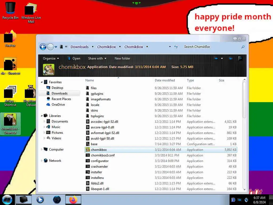Click the help icon in toolbar
This screenshot has height=205, width=273.
click(240, 58)
